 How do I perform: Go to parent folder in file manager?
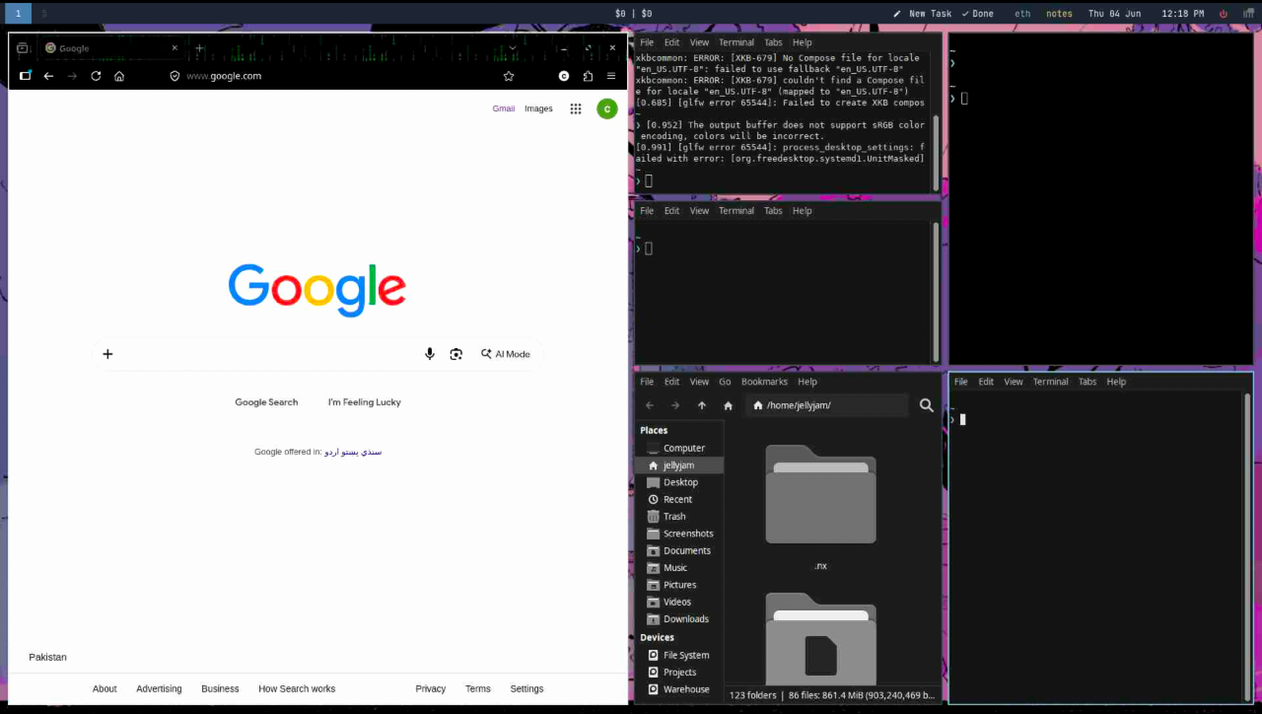click(x=702, y=405)
